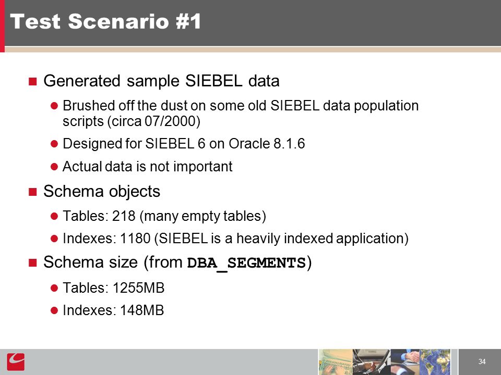501x375 pixels.
Task: Click the round bullet beside 'Actual data is not important'
Action: pos(54,167)
